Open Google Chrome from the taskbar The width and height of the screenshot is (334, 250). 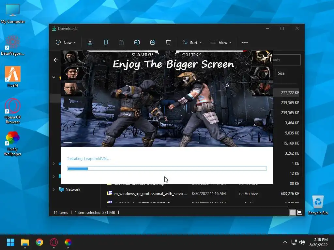pyautogui.click(x=39, y=242)
